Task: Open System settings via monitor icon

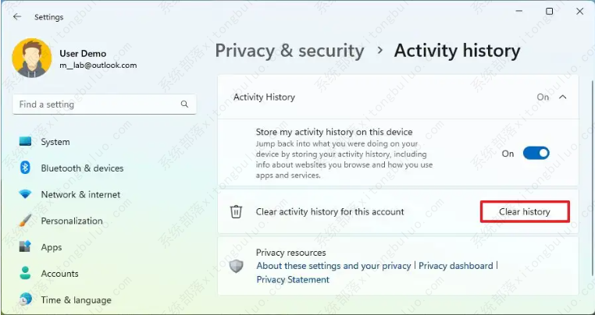Action: click(26, 142)
